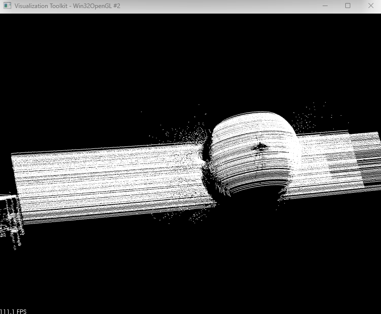The height and width of the screenshot is (314, 381).
Task: Maximize the Win32OpenGL render window
Action: pyautogui.click(x=348, y=6)
